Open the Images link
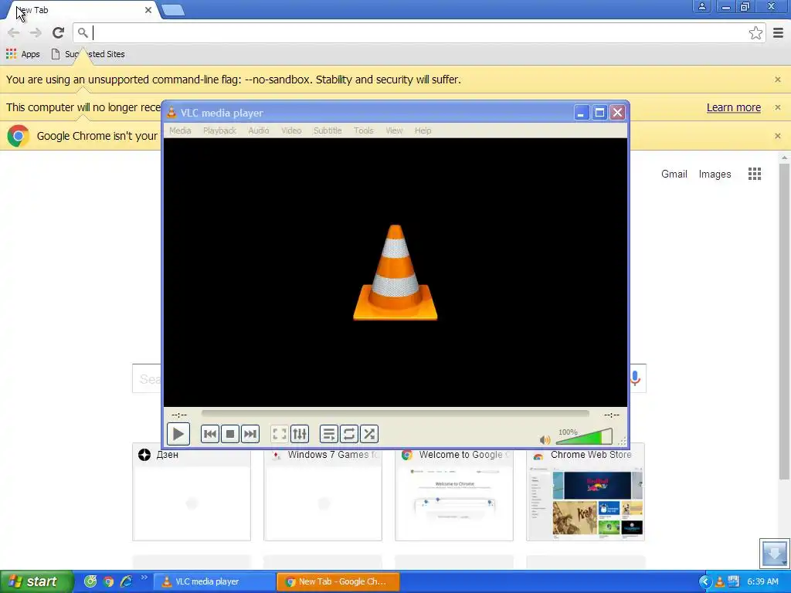The height and width of the screenshot is (593, 791). 715,174
